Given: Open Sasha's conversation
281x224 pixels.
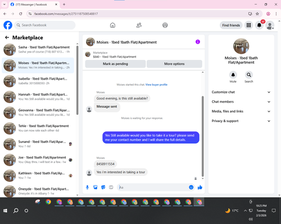Looking at the screenshot, I should [38, 49].
